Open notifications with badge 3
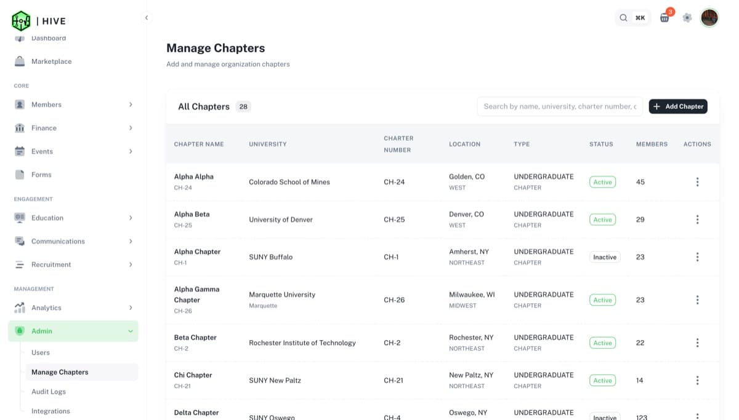 (x=665, y=17)
